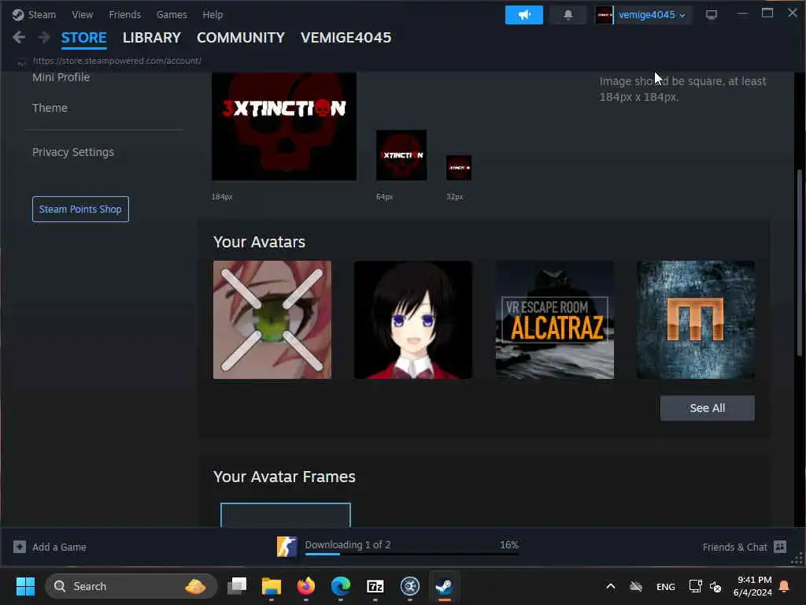Open the Windows Start menu
The height and width of the screenshot is (605, 806).
(25, 586)
